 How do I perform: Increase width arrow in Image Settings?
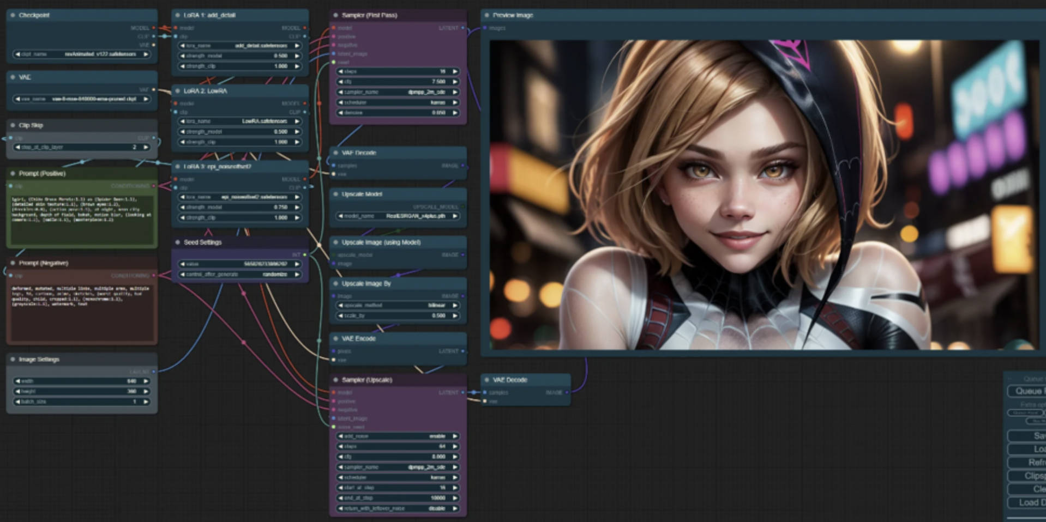pyautogui.click(x=146, y=381)
